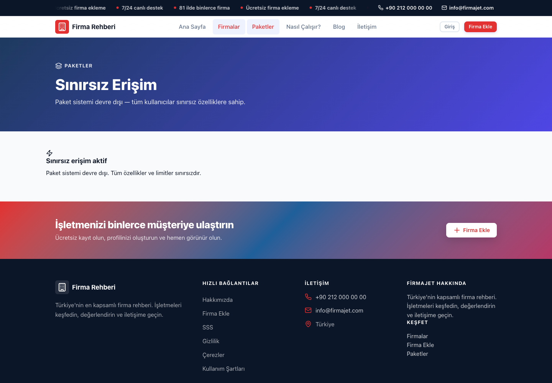
Task: Open the Gizlilik footer link
Action: tap(211, 341)
